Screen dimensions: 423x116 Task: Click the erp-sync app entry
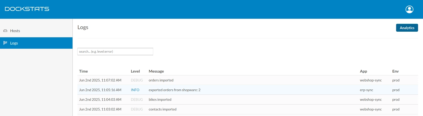point(366,90)
